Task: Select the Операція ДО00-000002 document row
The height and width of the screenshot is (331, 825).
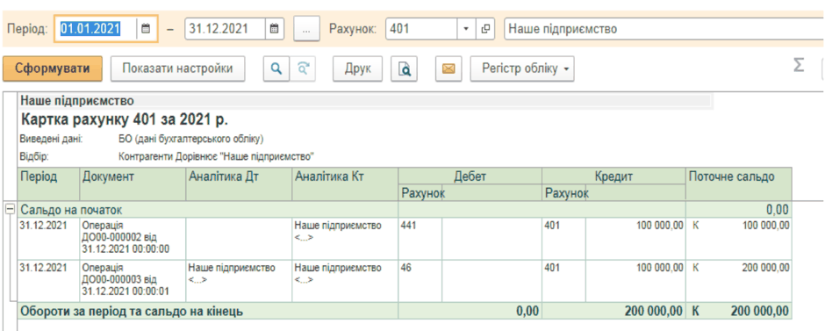Action: (x=404, y=238)
